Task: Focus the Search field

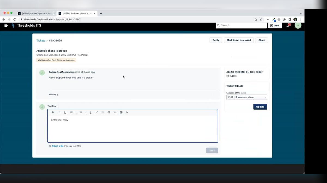Action: click(x=241, y=25)
